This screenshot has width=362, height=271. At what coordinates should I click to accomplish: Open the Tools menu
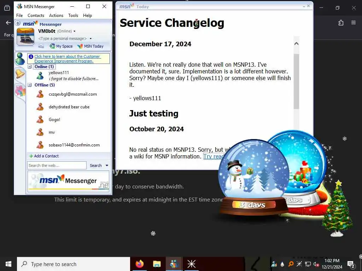(x=73, y=16)
